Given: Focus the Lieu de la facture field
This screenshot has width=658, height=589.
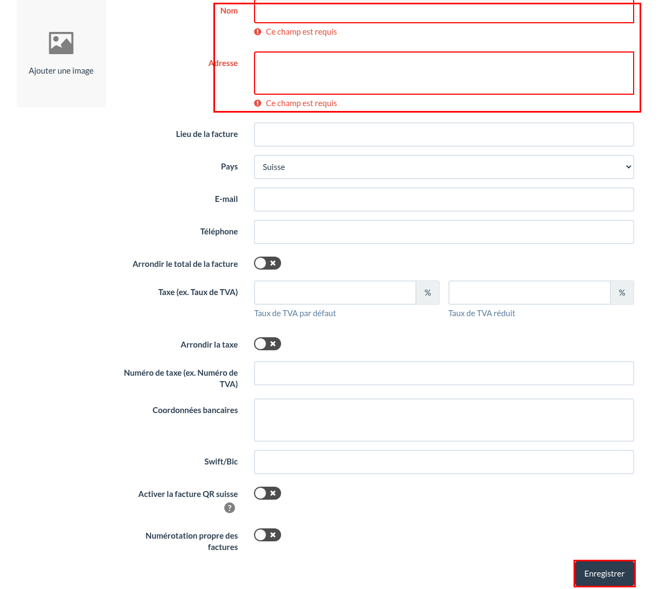Looking at the screenshot, I should point(444,134).
